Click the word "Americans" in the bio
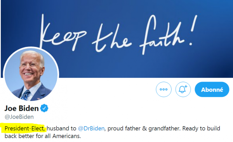Screen dimensions: 233x142 tap(66, 136)
